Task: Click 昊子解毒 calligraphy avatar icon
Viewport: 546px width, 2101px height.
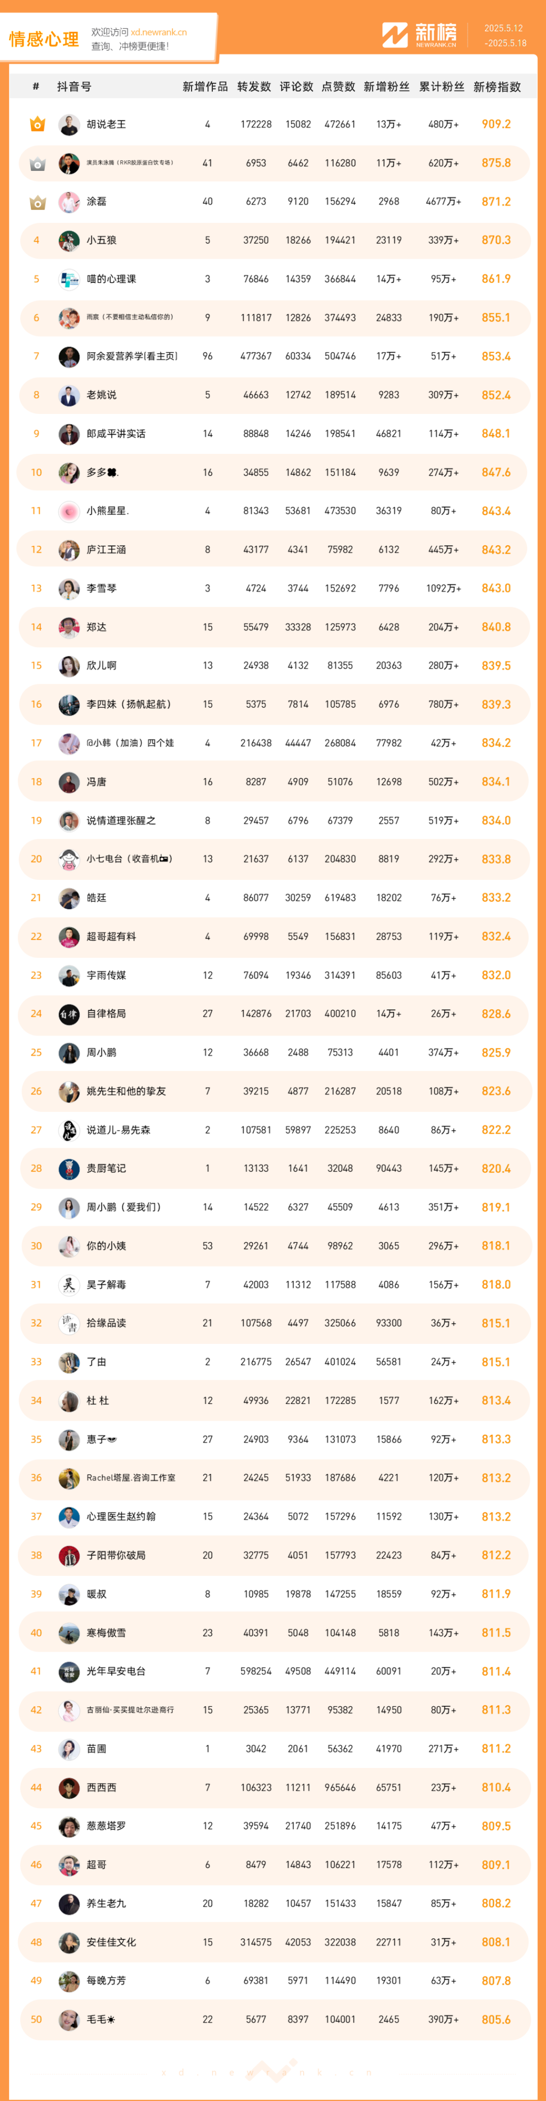Action: pos(69,1285)
